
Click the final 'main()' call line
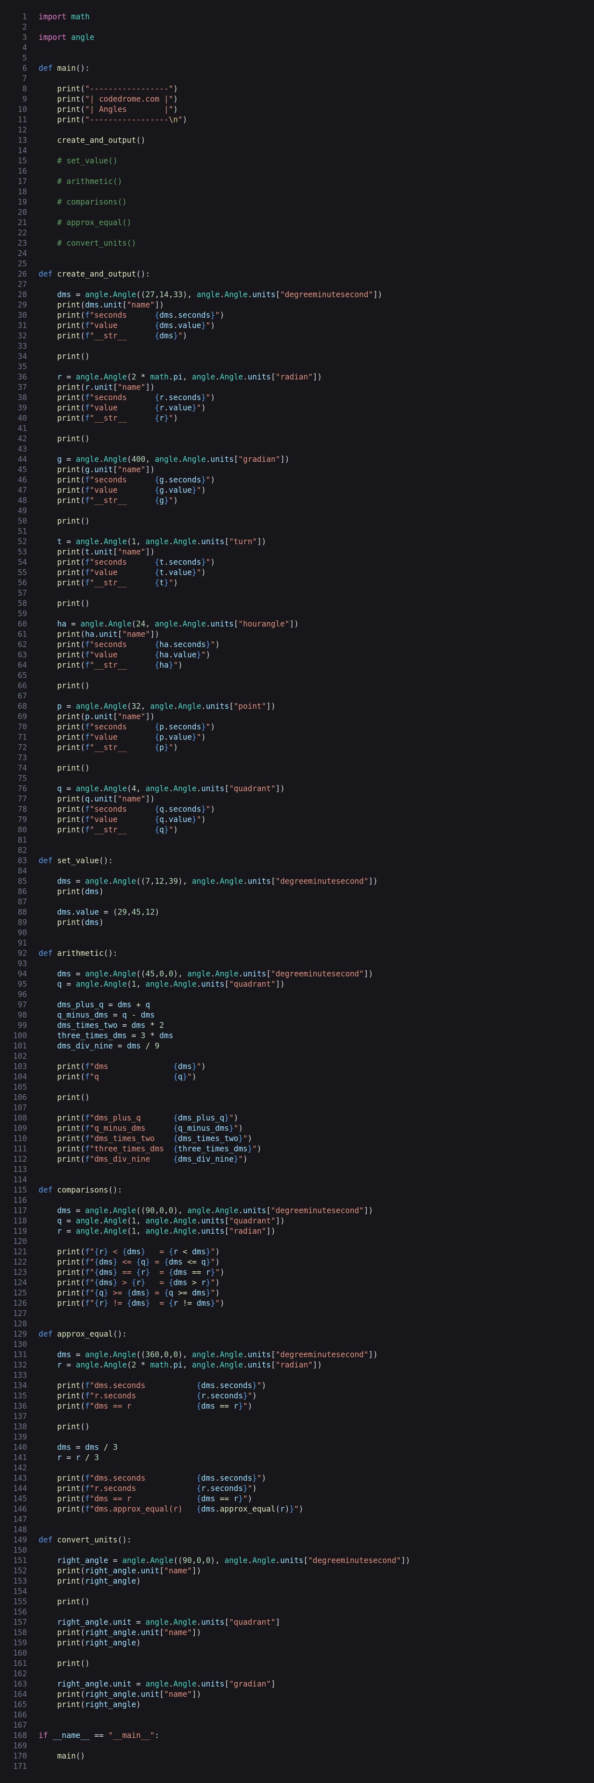(x=71, y=1756)
